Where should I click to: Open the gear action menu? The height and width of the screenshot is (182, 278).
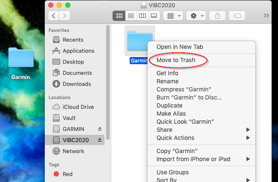tap(196, 16)
